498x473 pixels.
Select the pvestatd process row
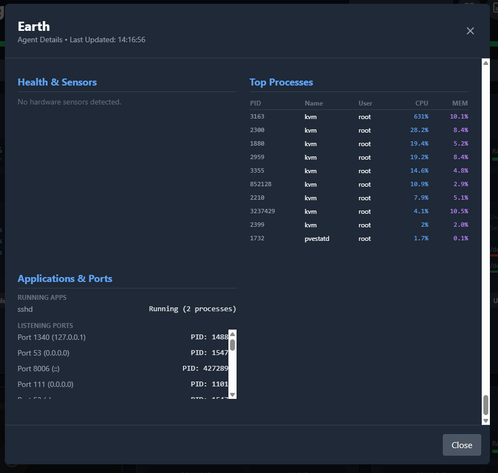pos(358,239)
